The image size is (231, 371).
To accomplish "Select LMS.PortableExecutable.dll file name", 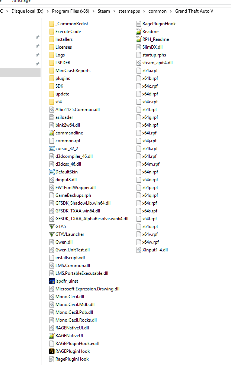I will click(82, 273).
